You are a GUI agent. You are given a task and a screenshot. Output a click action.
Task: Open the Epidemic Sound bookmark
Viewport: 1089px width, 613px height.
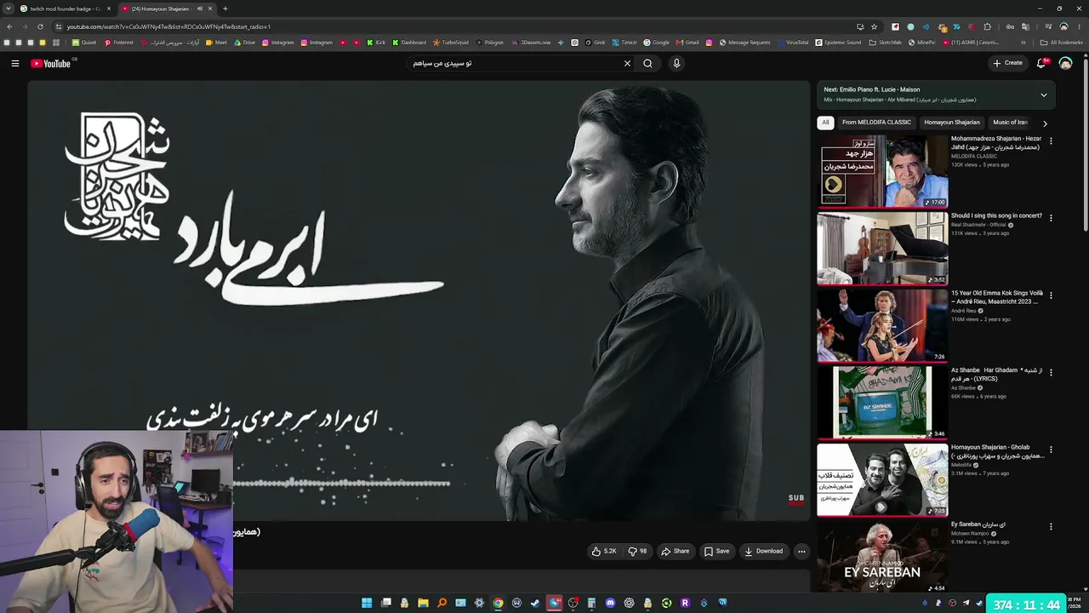838,43
